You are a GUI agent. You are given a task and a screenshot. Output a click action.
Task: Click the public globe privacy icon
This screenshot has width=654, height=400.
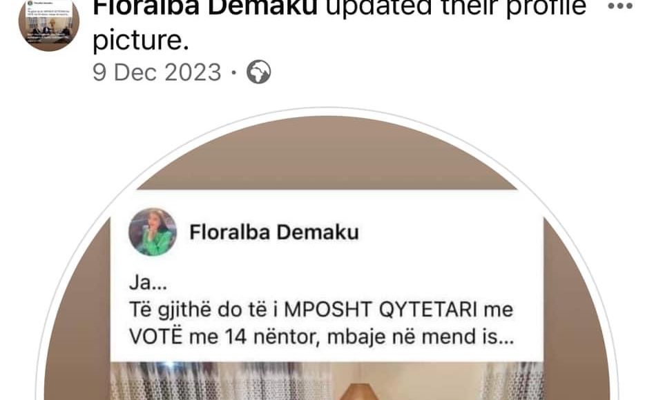[x=258, y=72]
